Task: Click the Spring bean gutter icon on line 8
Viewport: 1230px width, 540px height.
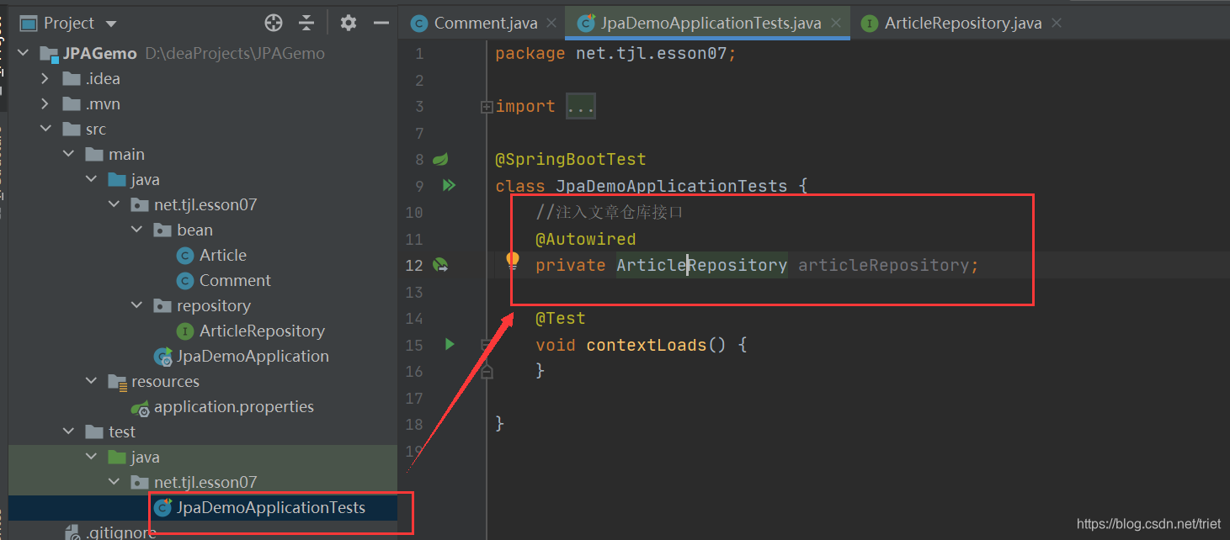Action: pos(440,159)
